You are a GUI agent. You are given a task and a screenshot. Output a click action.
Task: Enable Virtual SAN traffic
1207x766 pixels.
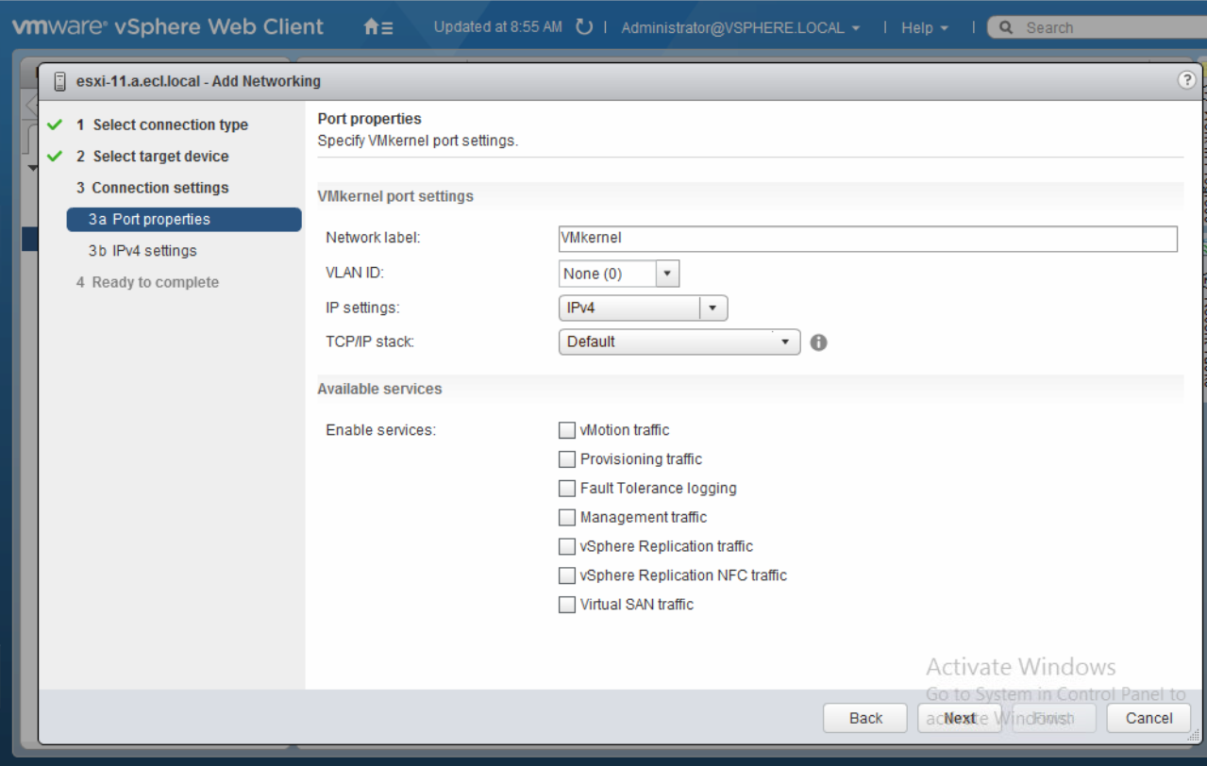coord(566,605)
